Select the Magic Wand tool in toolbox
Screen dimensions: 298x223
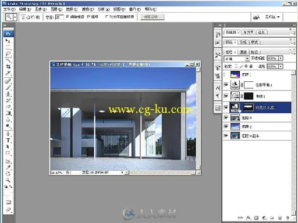coord(8,60)
